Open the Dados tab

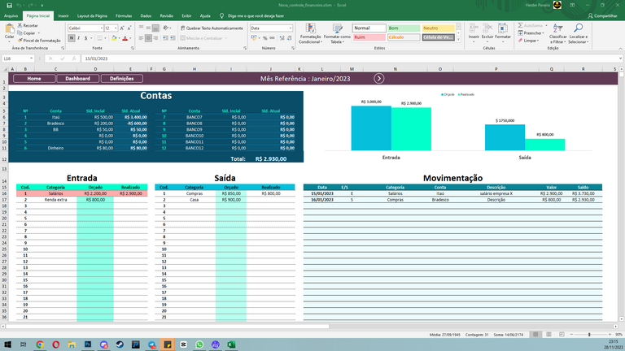[146, 16]
